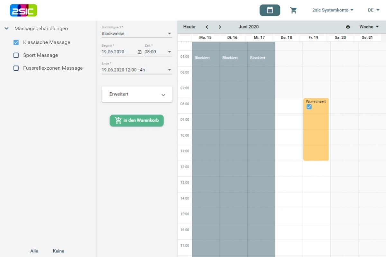The image size is (386, 257).
Task: Open 2sic Systemkonto account menu
Action: tap(333, 10)
